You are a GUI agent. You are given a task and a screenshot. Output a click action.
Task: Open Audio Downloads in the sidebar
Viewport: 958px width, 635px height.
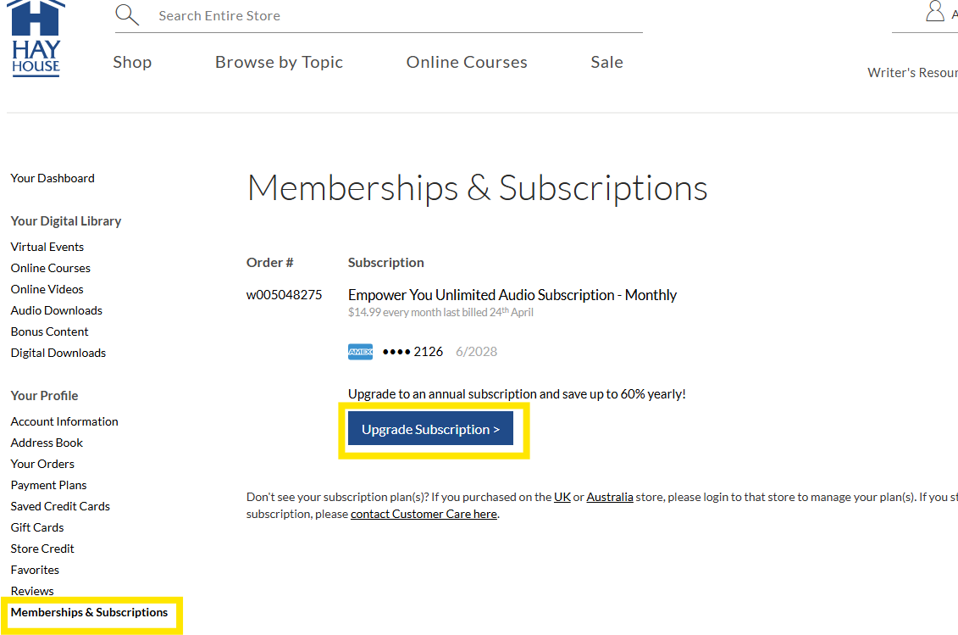(57, 310)
